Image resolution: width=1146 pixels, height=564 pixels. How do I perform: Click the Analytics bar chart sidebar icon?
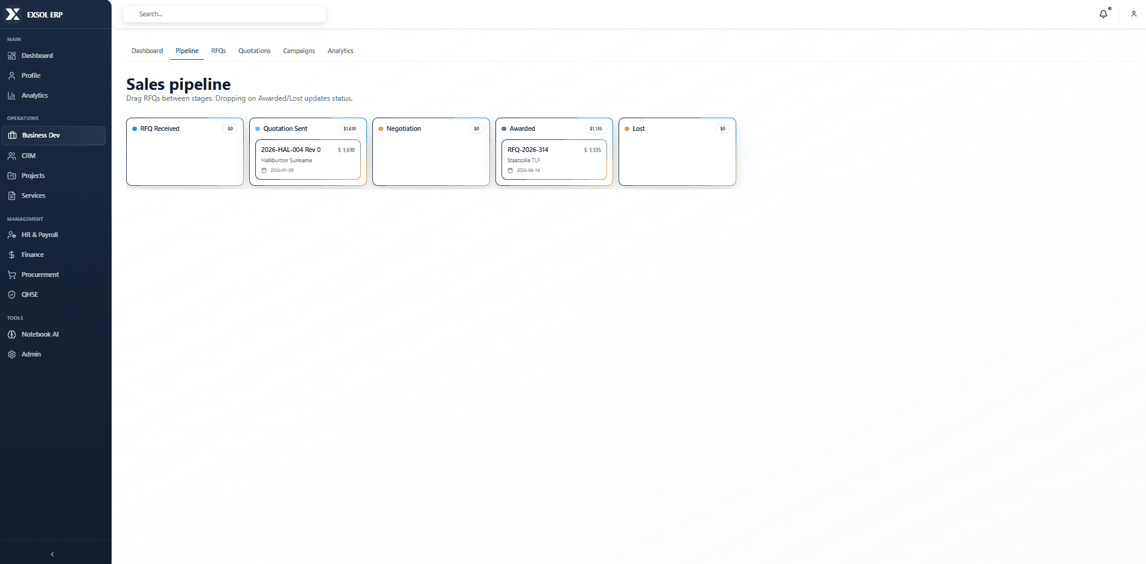11,95
